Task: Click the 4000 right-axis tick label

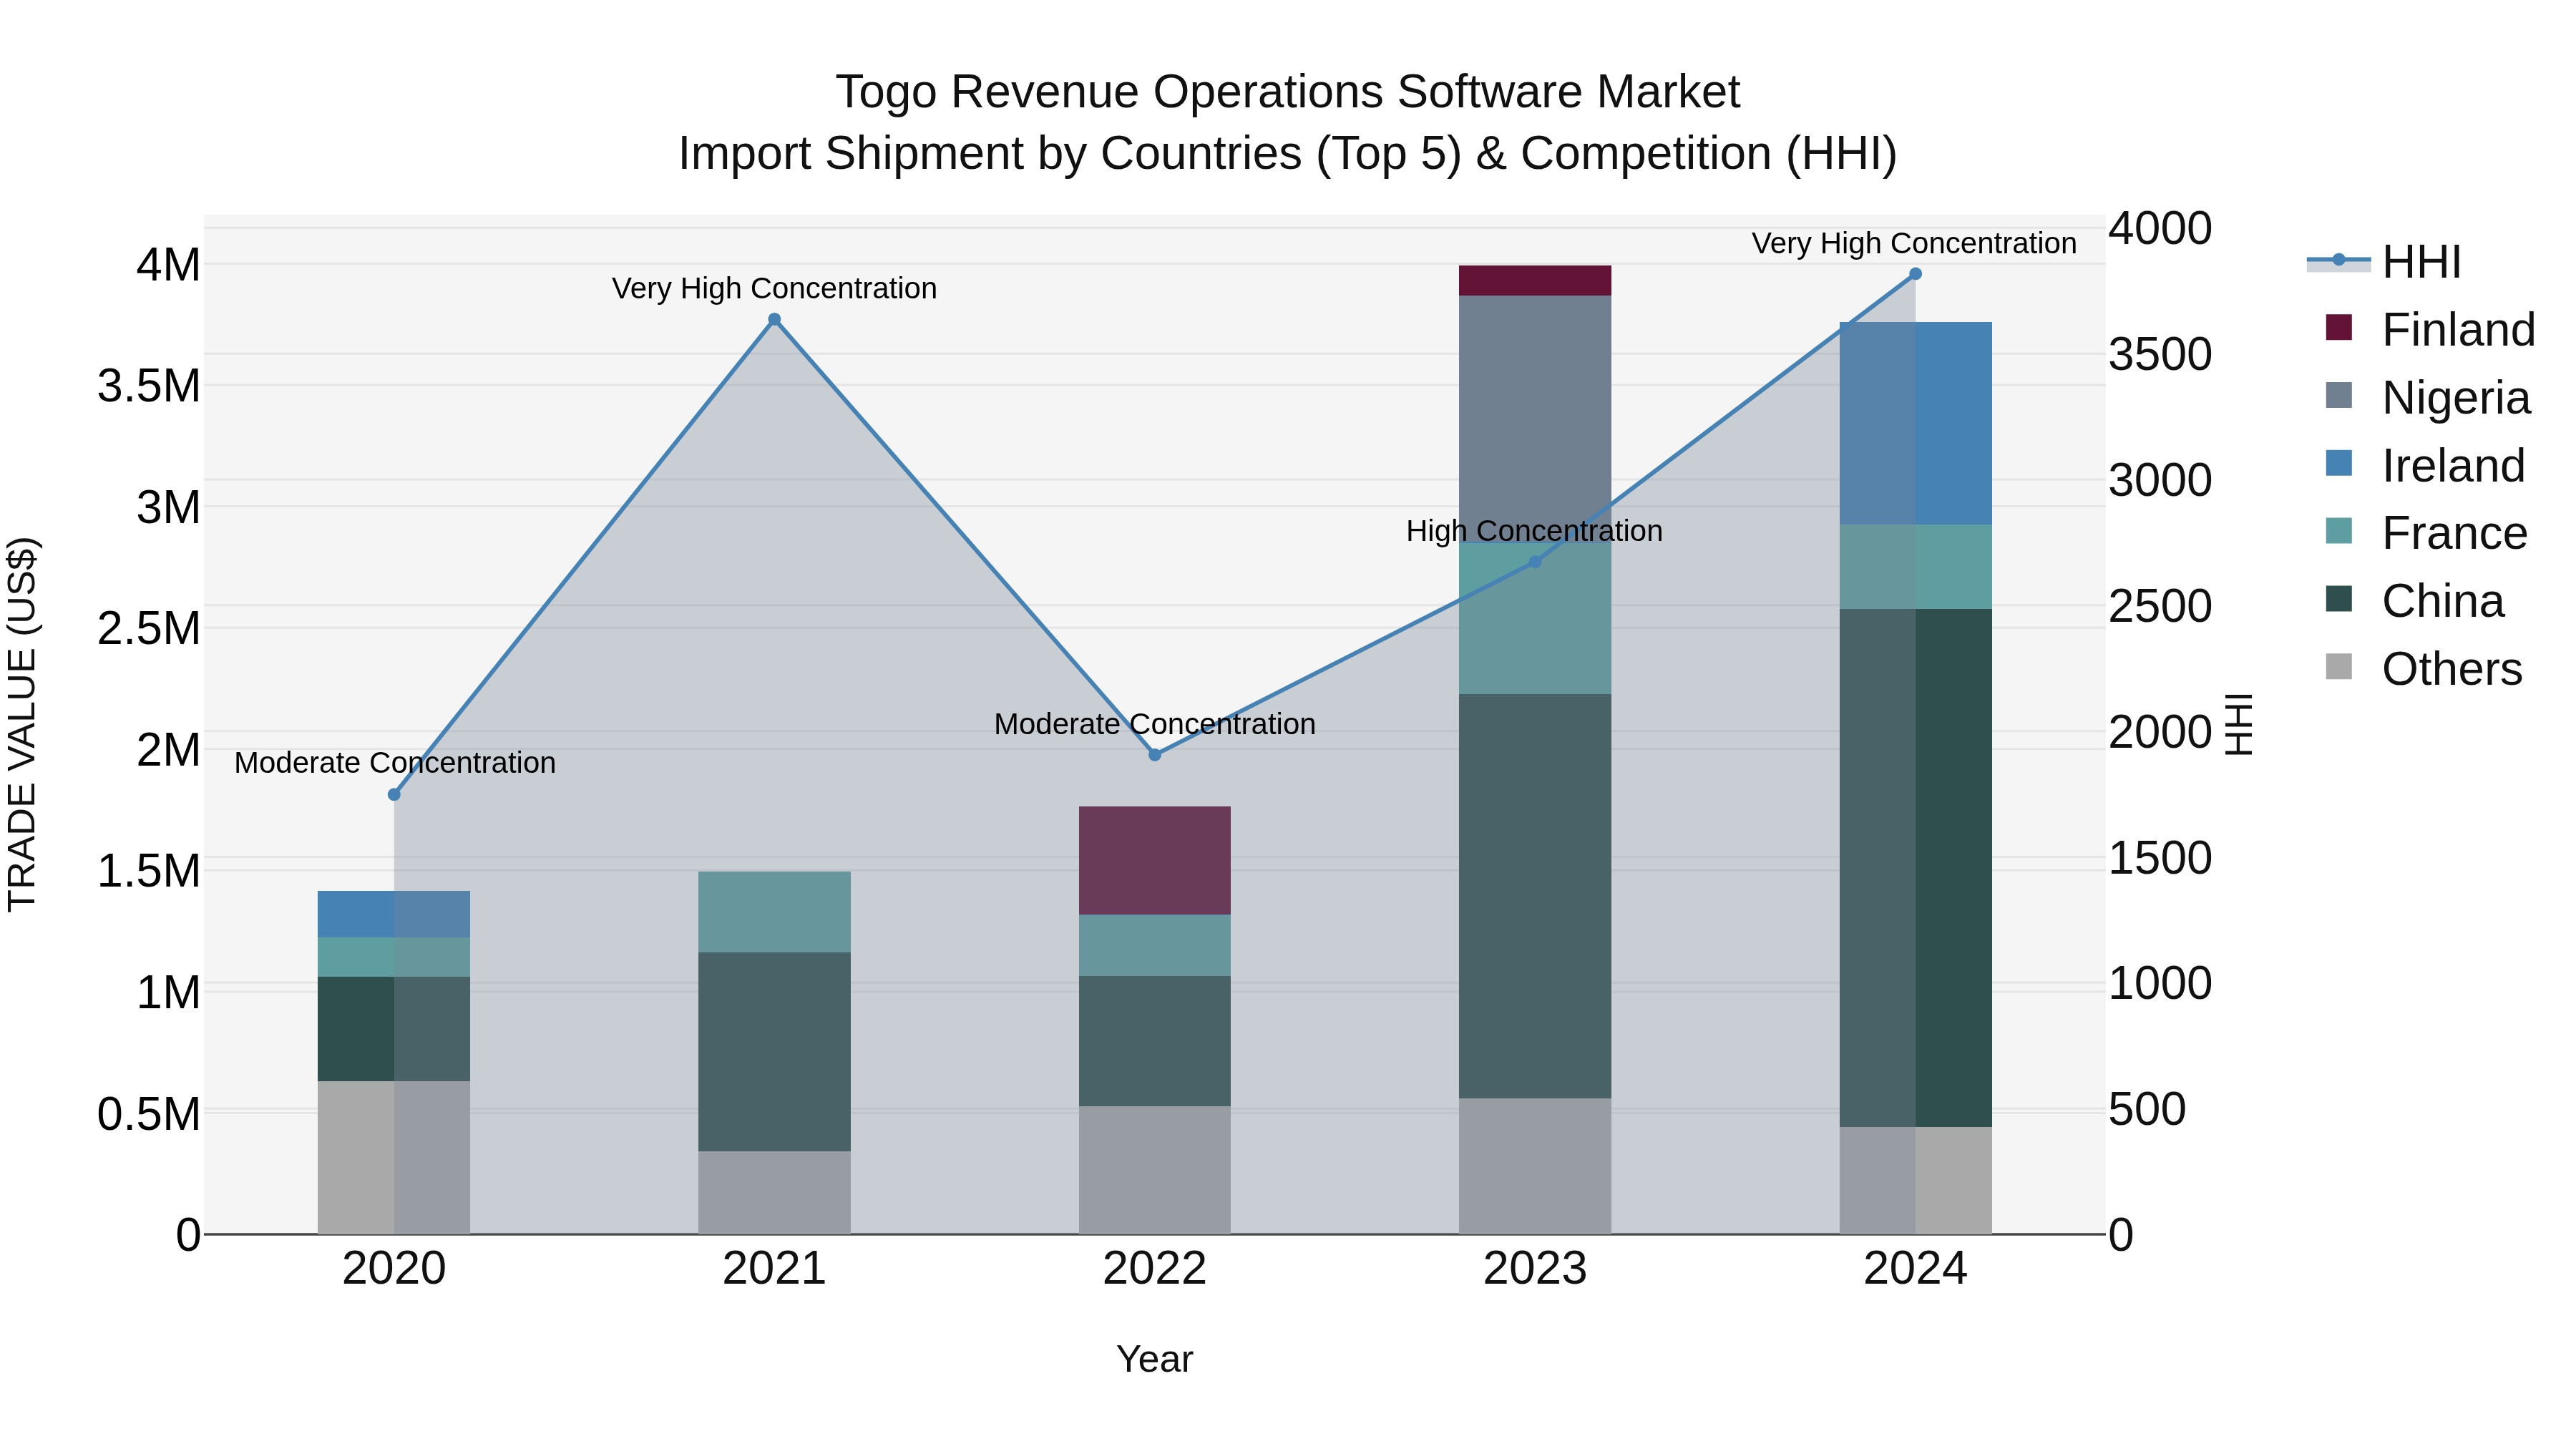Action: [x=2160, y=228]
